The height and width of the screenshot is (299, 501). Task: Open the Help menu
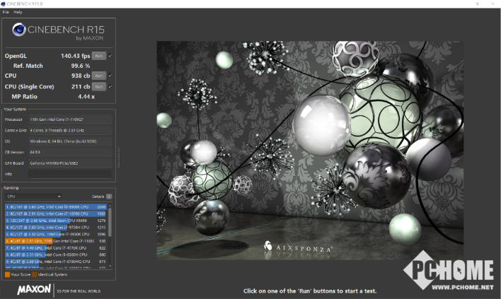pos(18,12)
